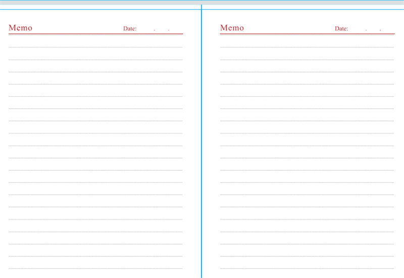Click the second ruled line on the left page
Screen dimensions: 404x278
[95, 59]
